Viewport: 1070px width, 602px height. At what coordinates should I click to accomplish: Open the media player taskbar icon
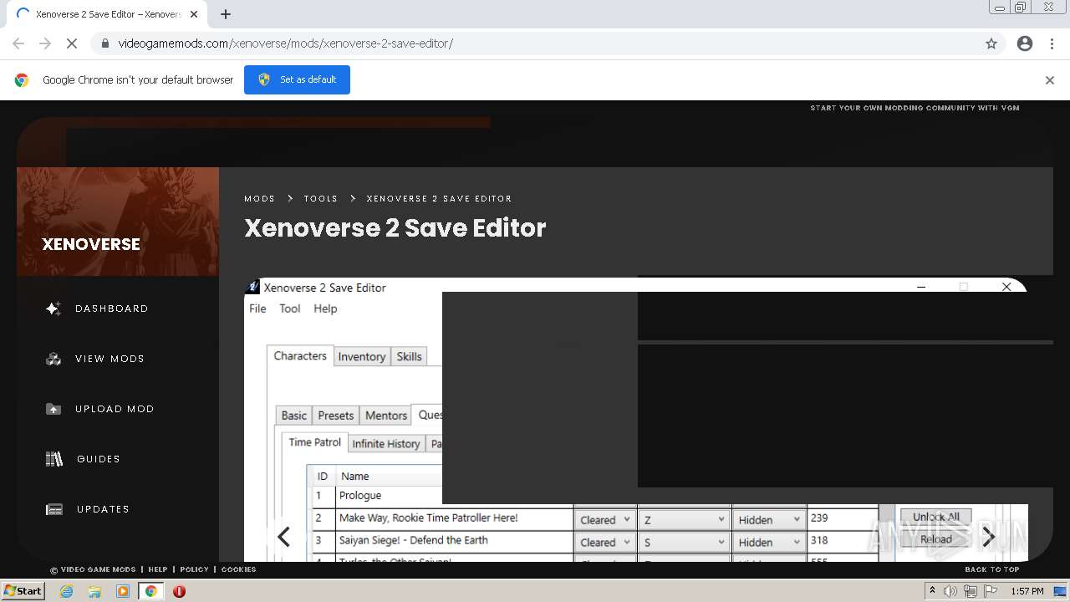click(x=123, y=591)
